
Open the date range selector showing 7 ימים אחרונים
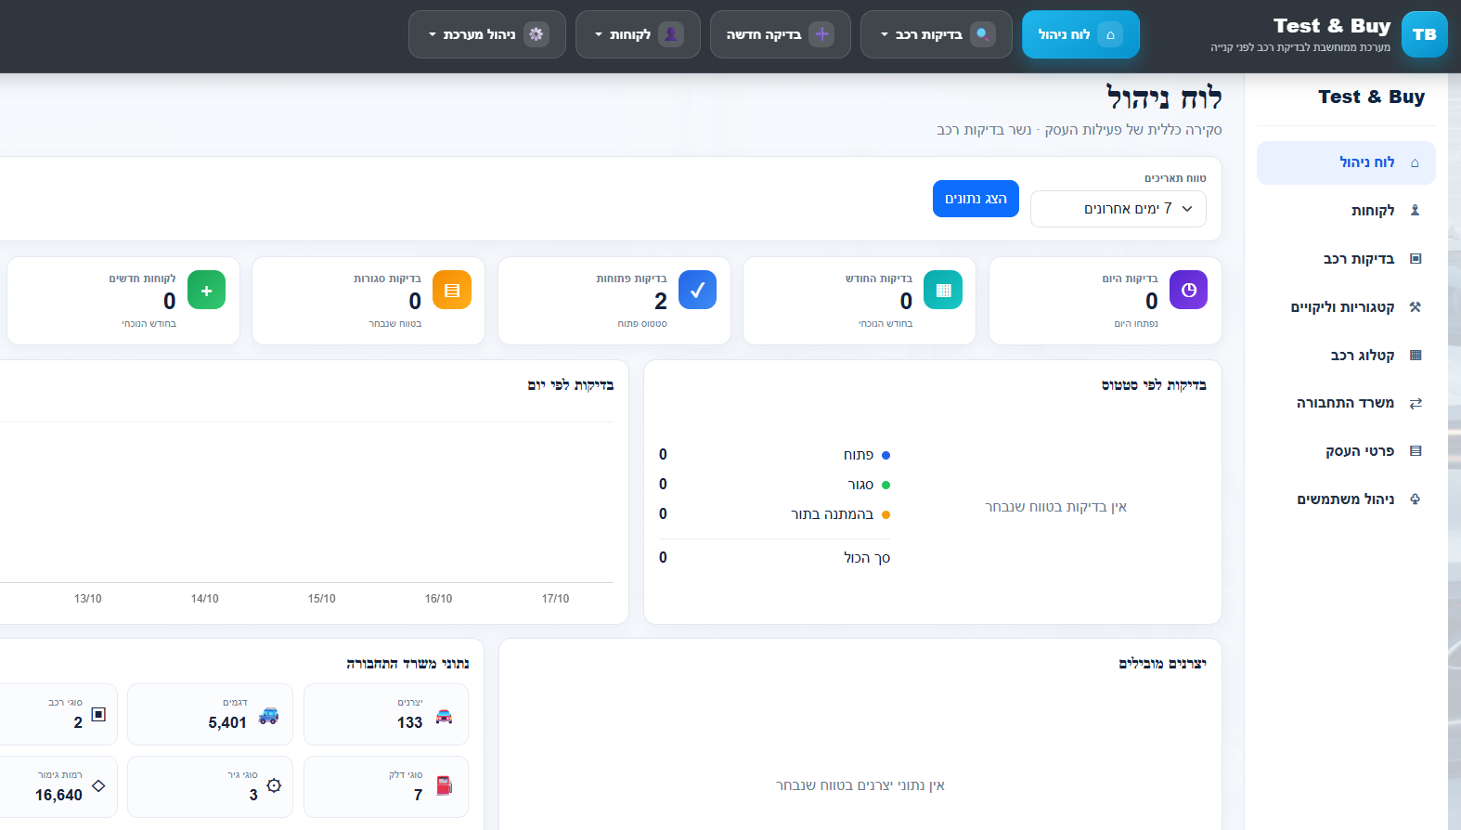(1118, 209)
